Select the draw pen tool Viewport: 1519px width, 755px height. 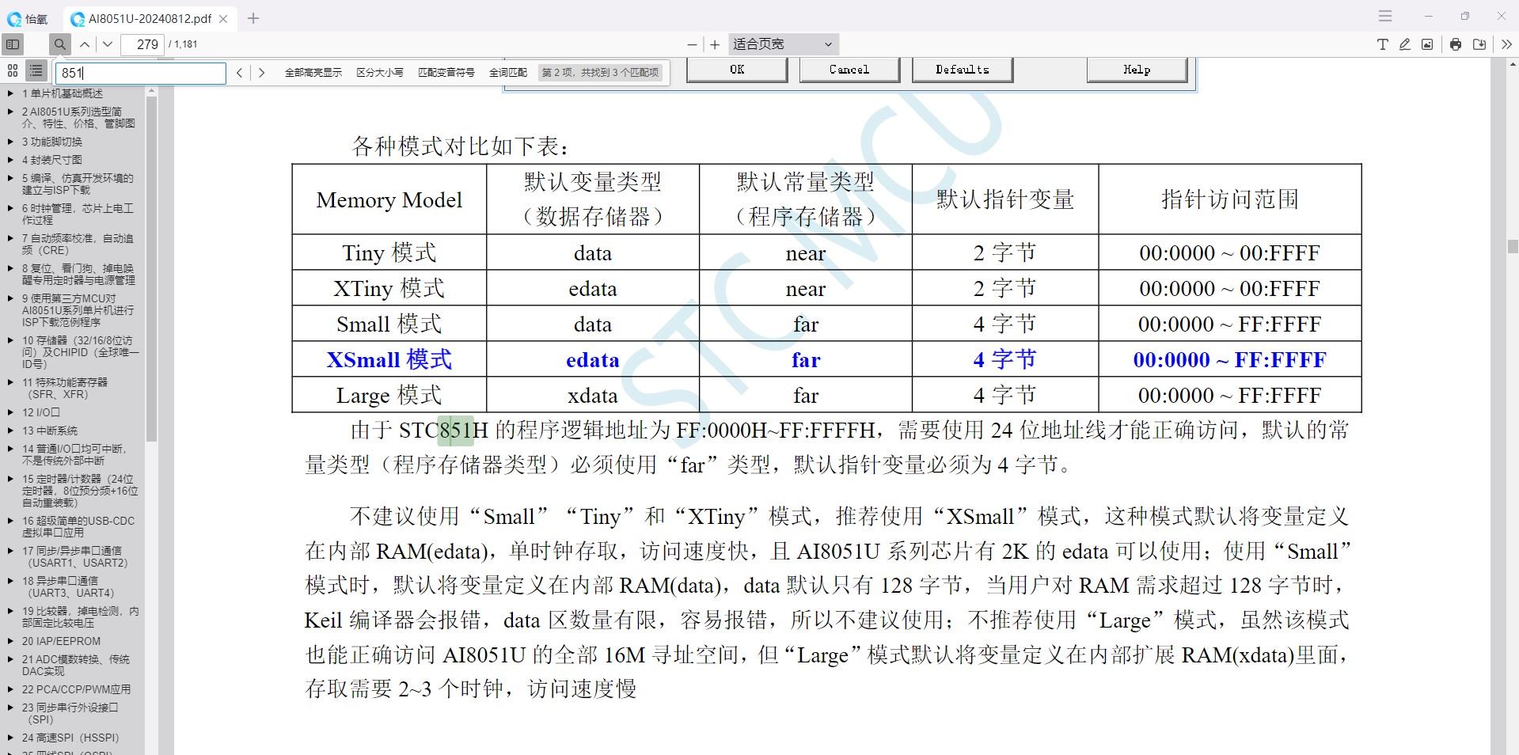(x=1404, y=44)
